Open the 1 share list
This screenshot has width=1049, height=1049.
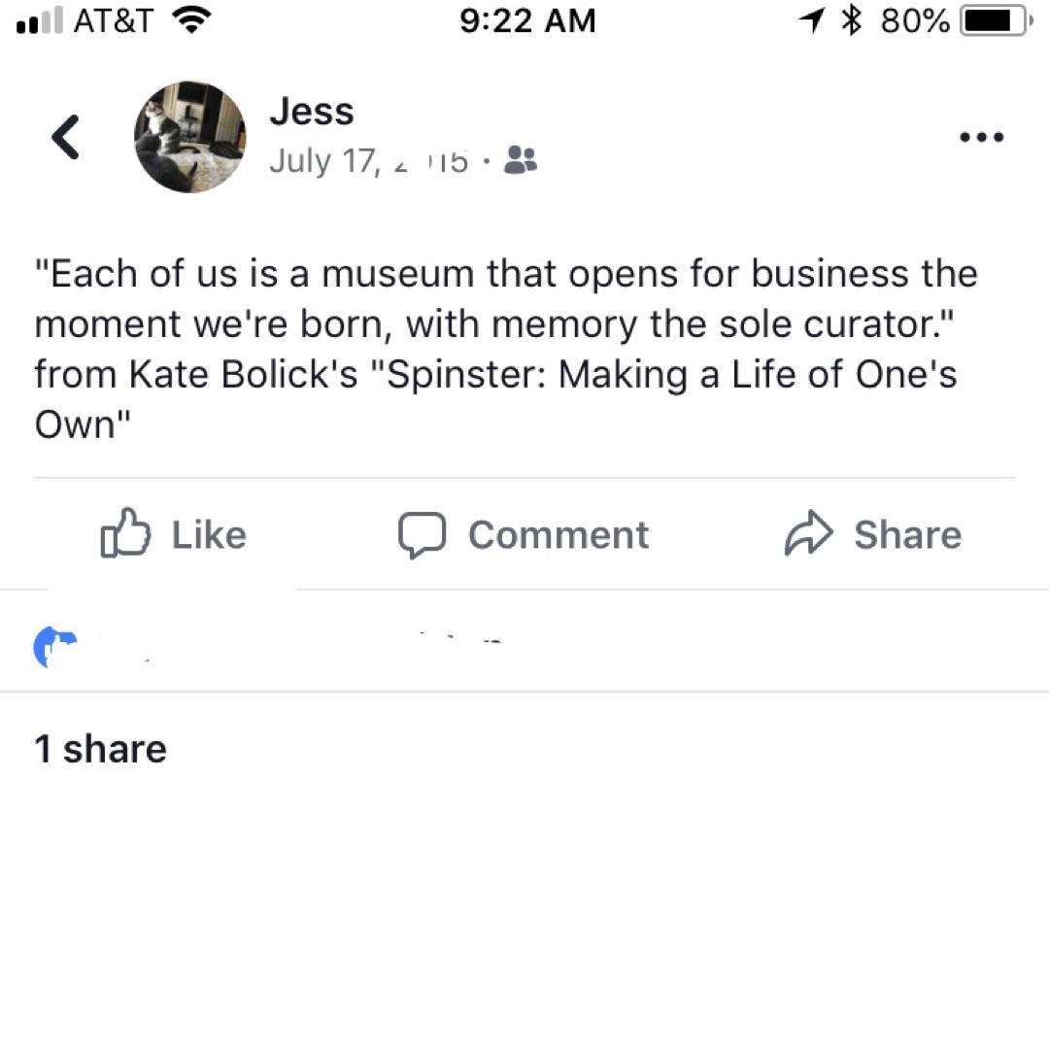point(100,748)
